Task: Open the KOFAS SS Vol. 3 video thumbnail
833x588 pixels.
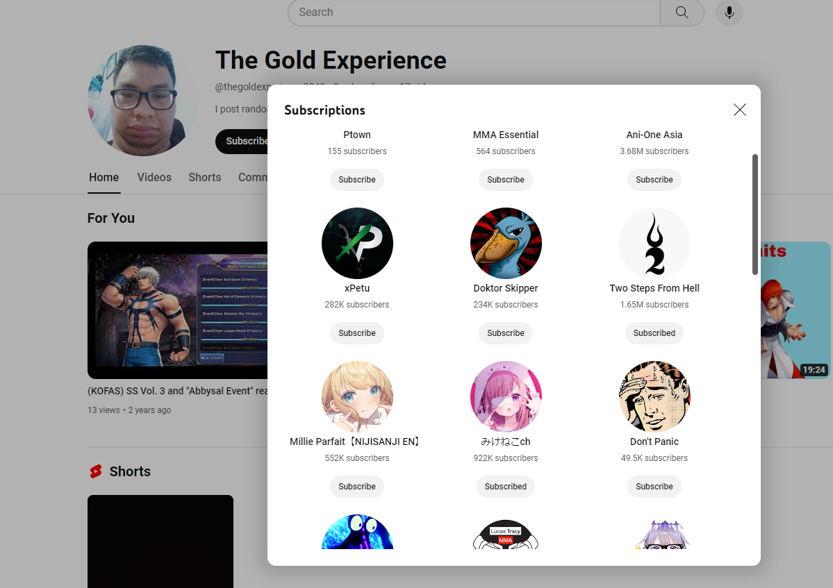Action: (x=178, y=310)
